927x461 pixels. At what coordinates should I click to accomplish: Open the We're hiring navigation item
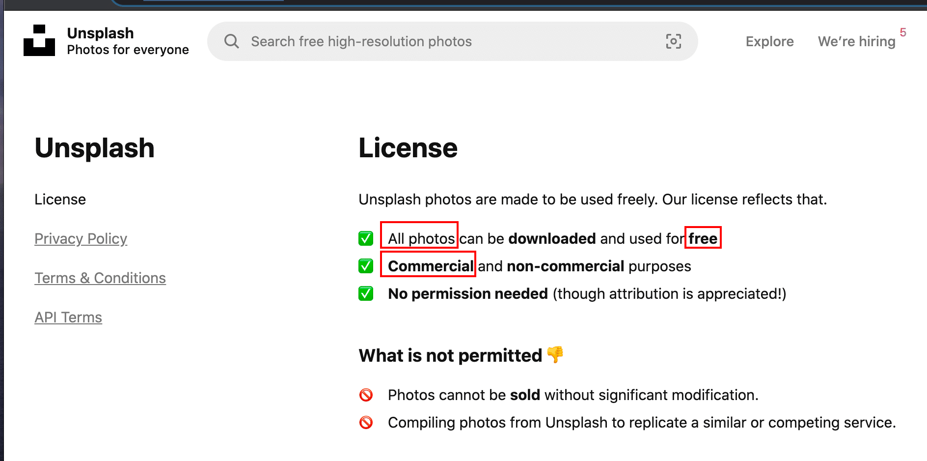click(x=856, y=41)
